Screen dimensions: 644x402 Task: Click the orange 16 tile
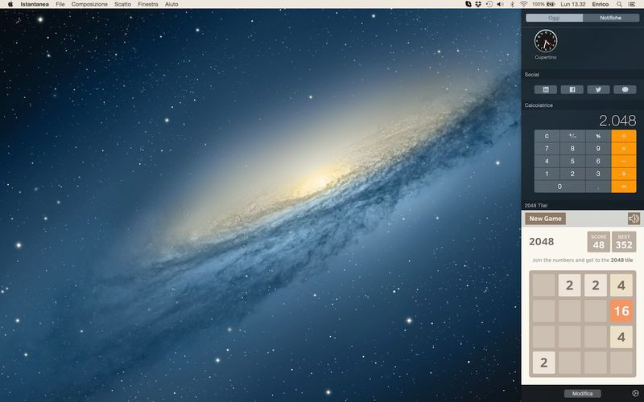[621, 311]
